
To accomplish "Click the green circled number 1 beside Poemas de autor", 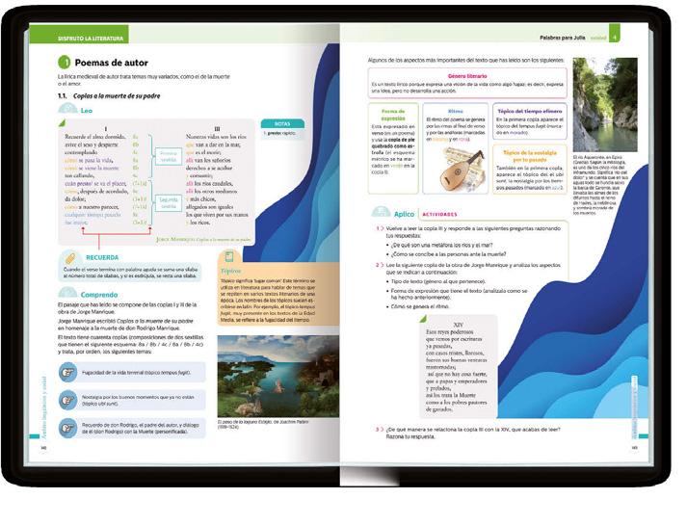I will 65,63.
